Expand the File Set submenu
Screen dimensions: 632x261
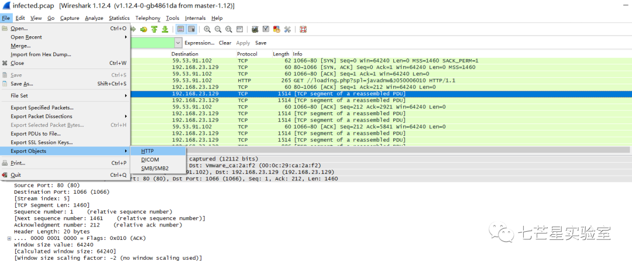65,96
